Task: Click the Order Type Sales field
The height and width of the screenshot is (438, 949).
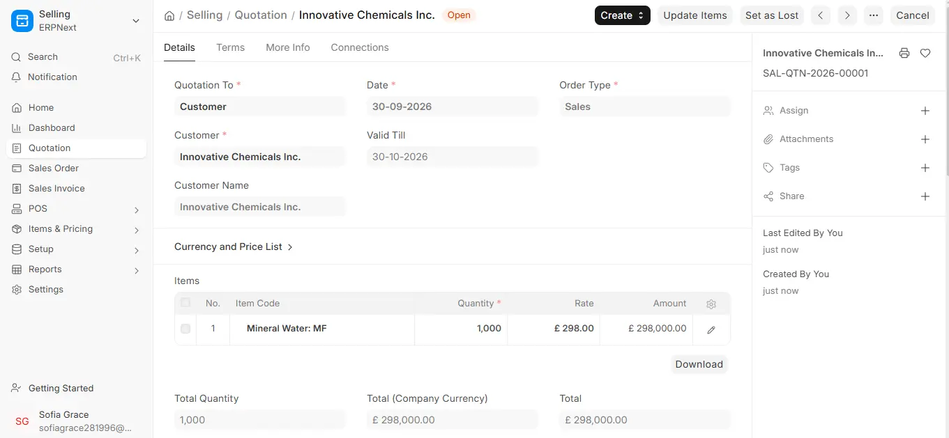Action: pyautogui.click(x=645, y=107)
